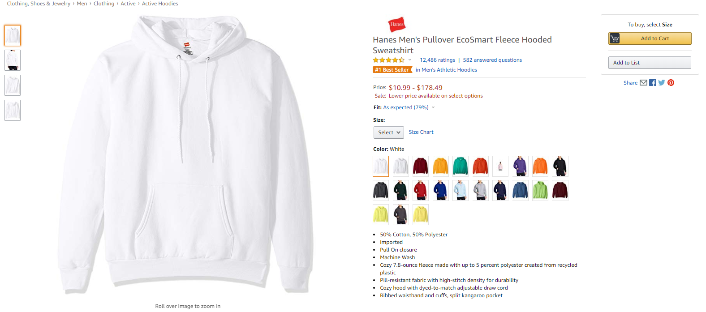Share on Twitter icon
706x312 pixels.
point(662,83)
